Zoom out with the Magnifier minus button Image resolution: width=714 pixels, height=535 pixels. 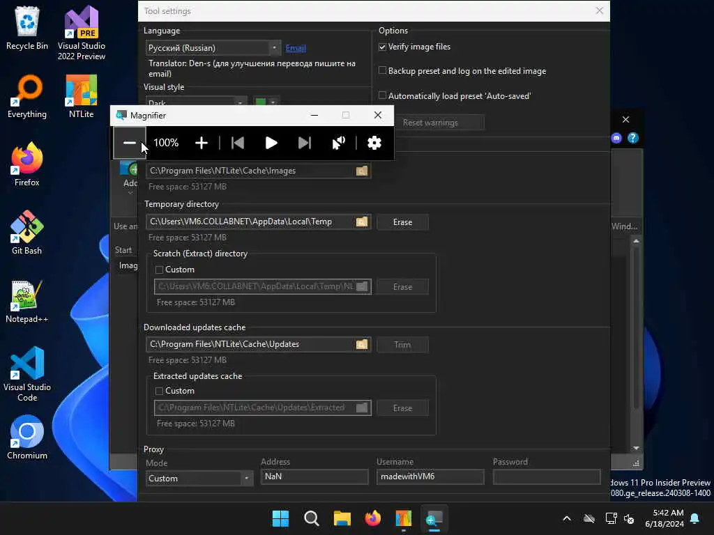pyautogui.click(x=130, y=143)
